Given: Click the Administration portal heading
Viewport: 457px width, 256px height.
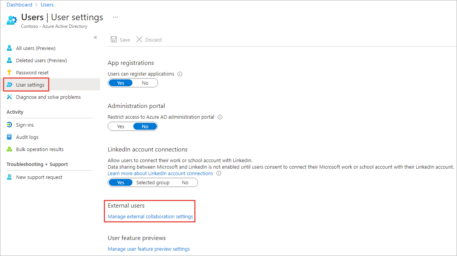Looking at the screenshot, I should point(136,106).
